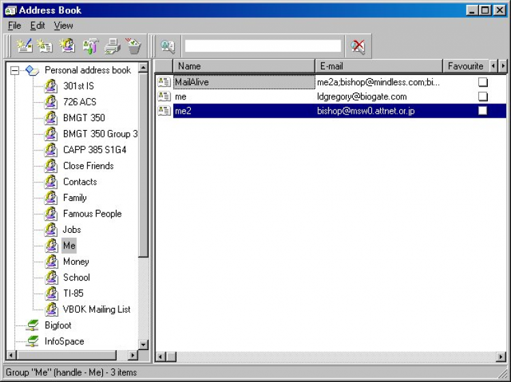Toggle Favourite checkbox for me2

point(482,111)
